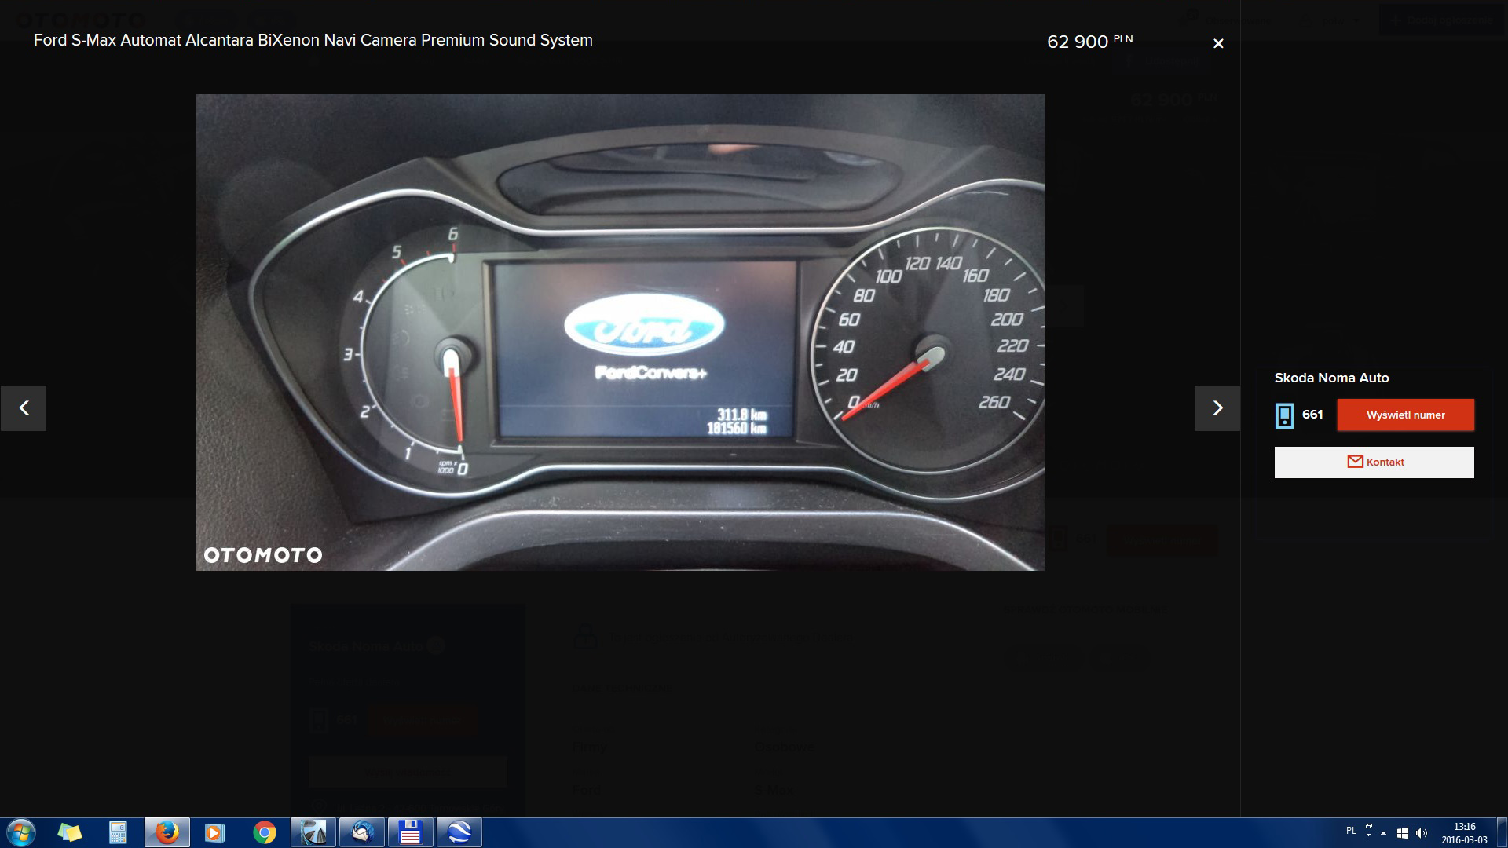
Task: Open Sticky Notes from the taskbar
Action: coord(69,832)
